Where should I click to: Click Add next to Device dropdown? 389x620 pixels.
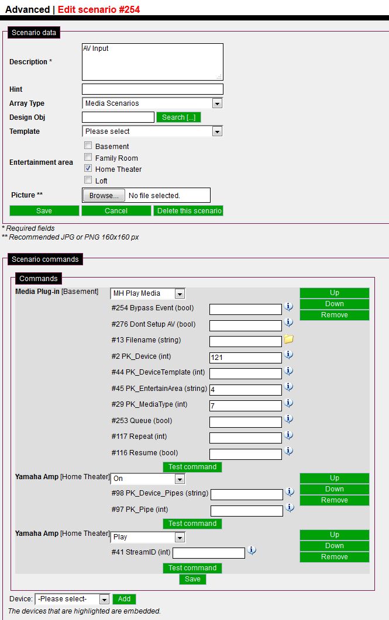[x=124, y=599]
